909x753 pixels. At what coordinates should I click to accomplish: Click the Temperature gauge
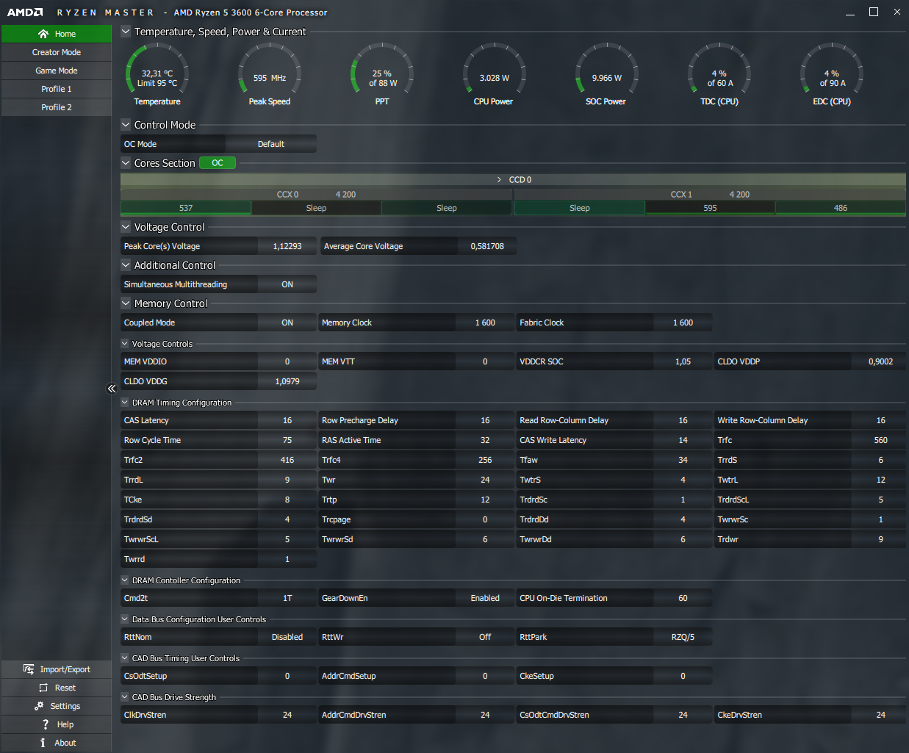[x=157, y=75]
